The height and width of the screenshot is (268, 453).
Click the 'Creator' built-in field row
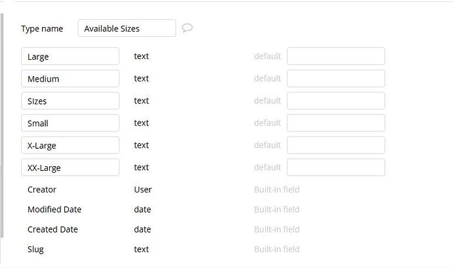[x=42, y=190]
